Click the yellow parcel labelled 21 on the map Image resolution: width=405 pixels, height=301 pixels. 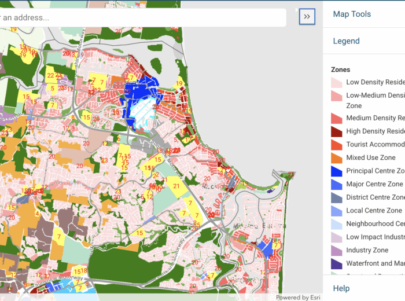tap(177, 186)
